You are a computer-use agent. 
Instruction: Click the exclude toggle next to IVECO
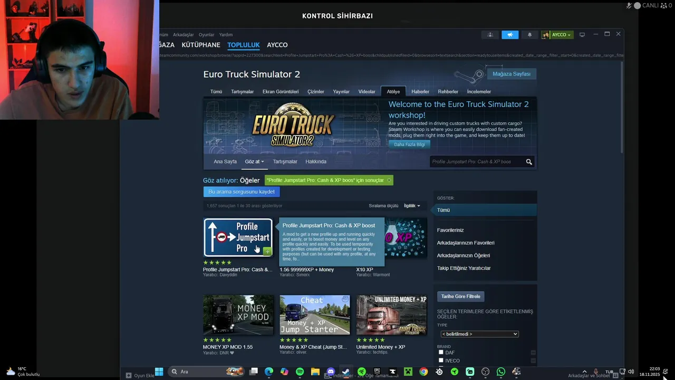[x=533, y=361]
